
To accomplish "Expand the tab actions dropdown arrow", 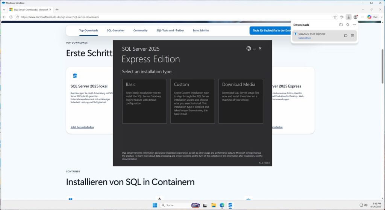I will click(x=4, y=9).
